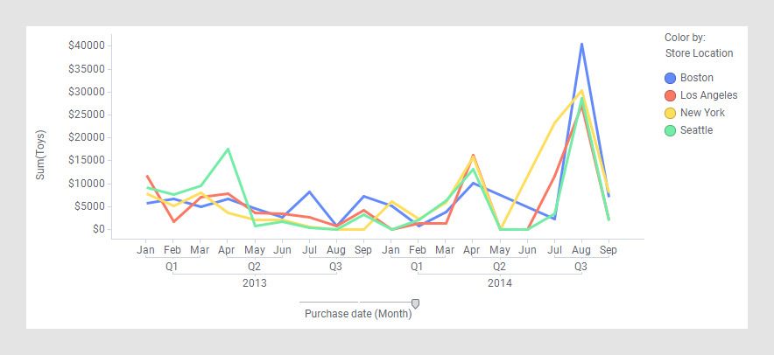
Task: Open the Sum(Toys) Y-axis selector
Action: pos(40,156)
